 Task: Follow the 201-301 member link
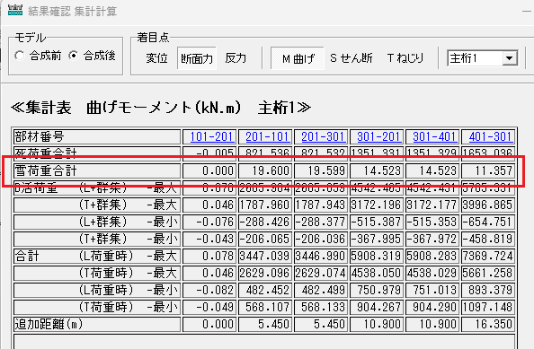324,136
